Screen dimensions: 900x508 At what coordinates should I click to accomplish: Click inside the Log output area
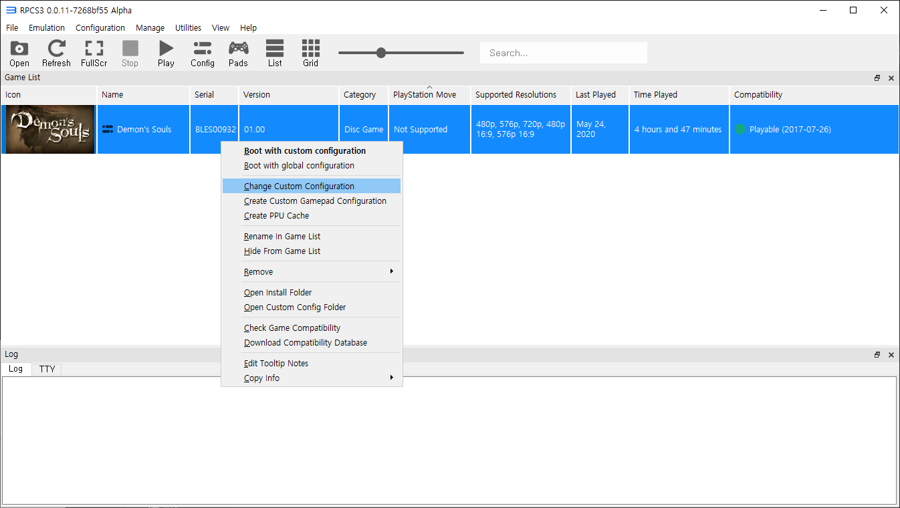tap(449, 440)
